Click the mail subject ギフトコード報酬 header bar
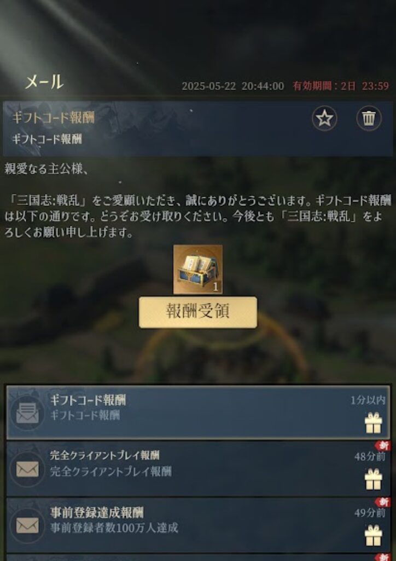396x561 pixels. pyautogui.click(x=198, y=128)
